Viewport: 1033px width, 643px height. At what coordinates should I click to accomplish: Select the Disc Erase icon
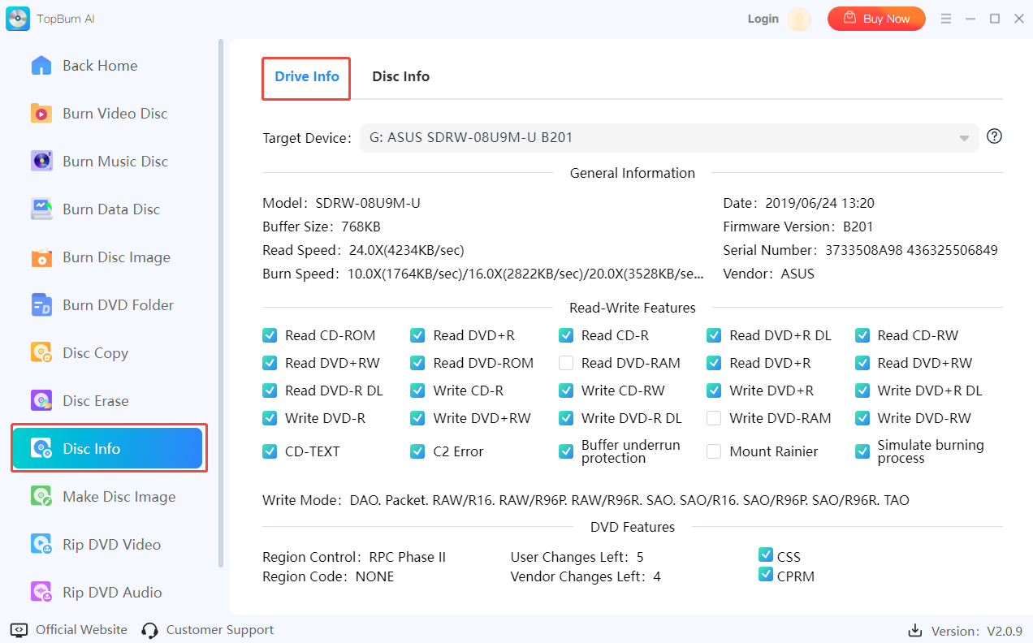[x=41, y=401]
